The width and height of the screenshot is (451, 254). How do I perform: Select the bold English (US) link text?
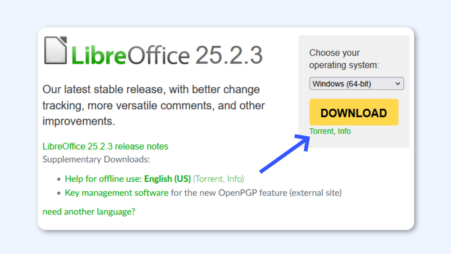[x=168, y=178]
